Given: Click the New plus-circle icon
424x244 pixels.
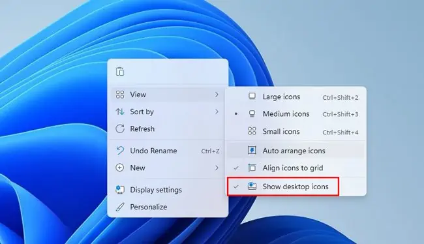Looking at the screenshot, I should coord(120,168).
